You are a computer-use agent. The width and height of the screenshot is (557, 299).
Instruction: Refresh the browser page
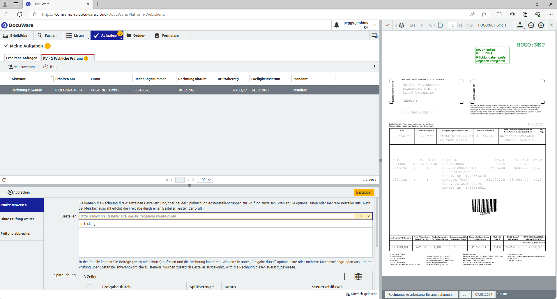tap(20, 14)
